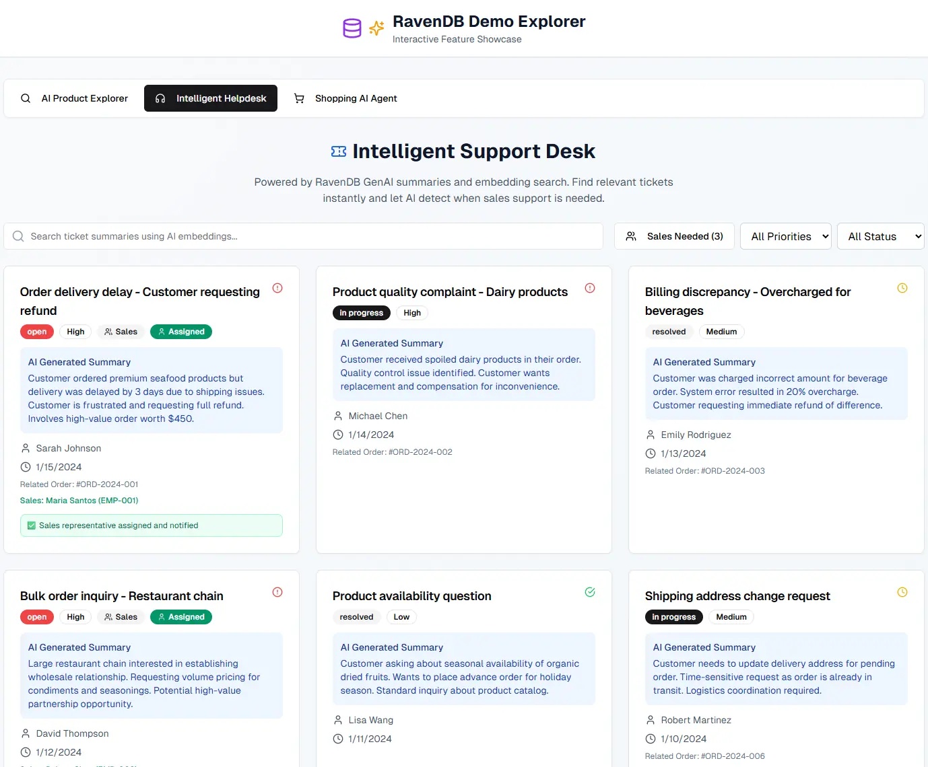Click the sparkle icon beside RavenDB title
Screen dimensions: 928x767
point(376,28)
